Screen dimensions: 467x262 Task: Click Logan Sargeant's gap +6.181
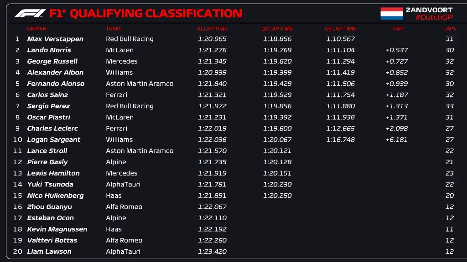coord(396,140)
